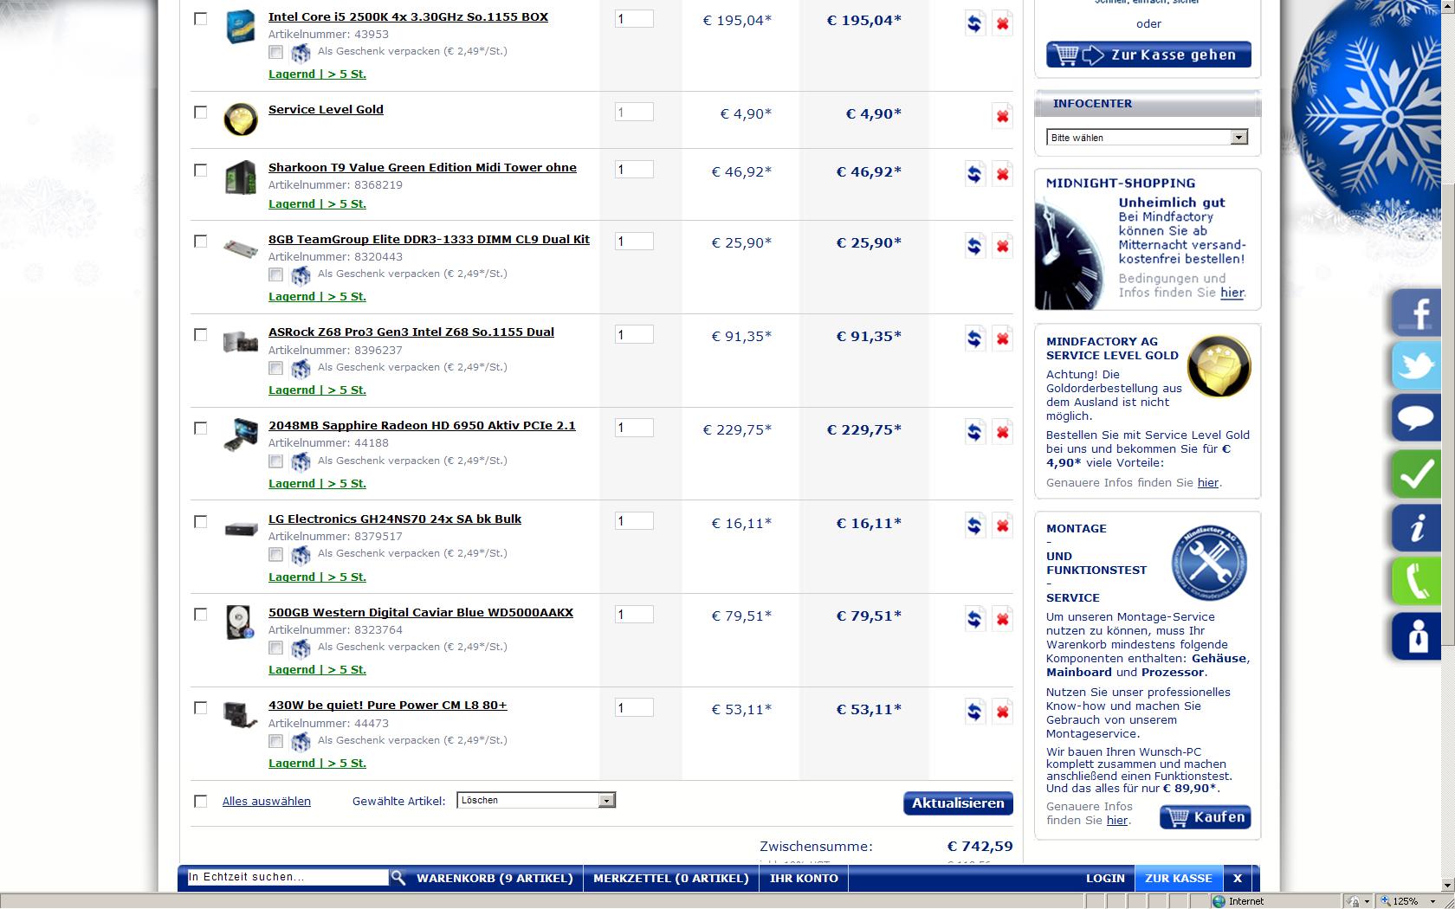Click the Zur Kasse gehen button
This screenshot has width=1455, height=909.
1148,55
